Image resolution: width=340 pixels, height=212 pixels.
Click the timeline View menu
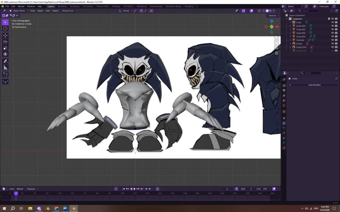click(12, 189)
